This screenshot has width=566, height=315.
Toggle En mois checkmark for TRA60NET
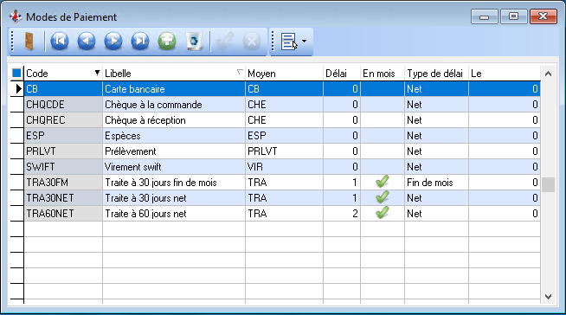coord(383,213)
